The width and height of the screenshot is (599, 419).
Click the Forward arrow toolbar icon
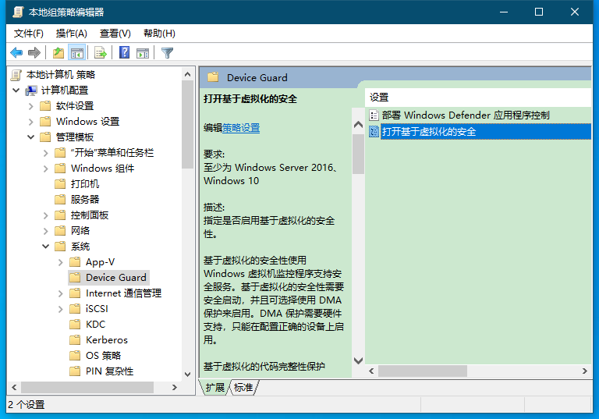click(x=34, y=52)
